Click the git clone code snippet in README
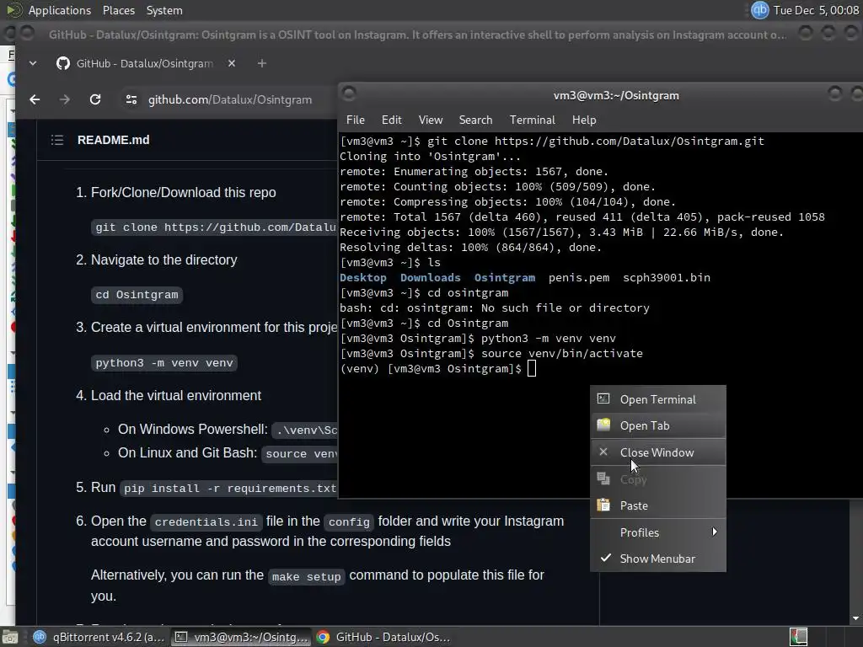The image size is (863, 647). (x=215, y=227)
